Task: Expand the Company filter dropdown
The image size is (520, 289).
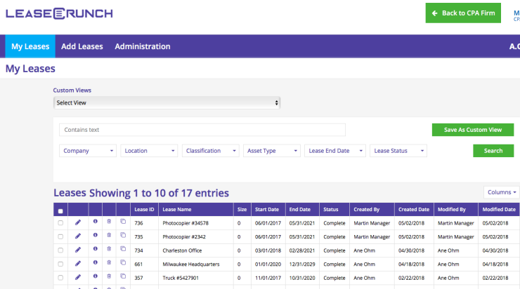Action: [x=88, y=151]
